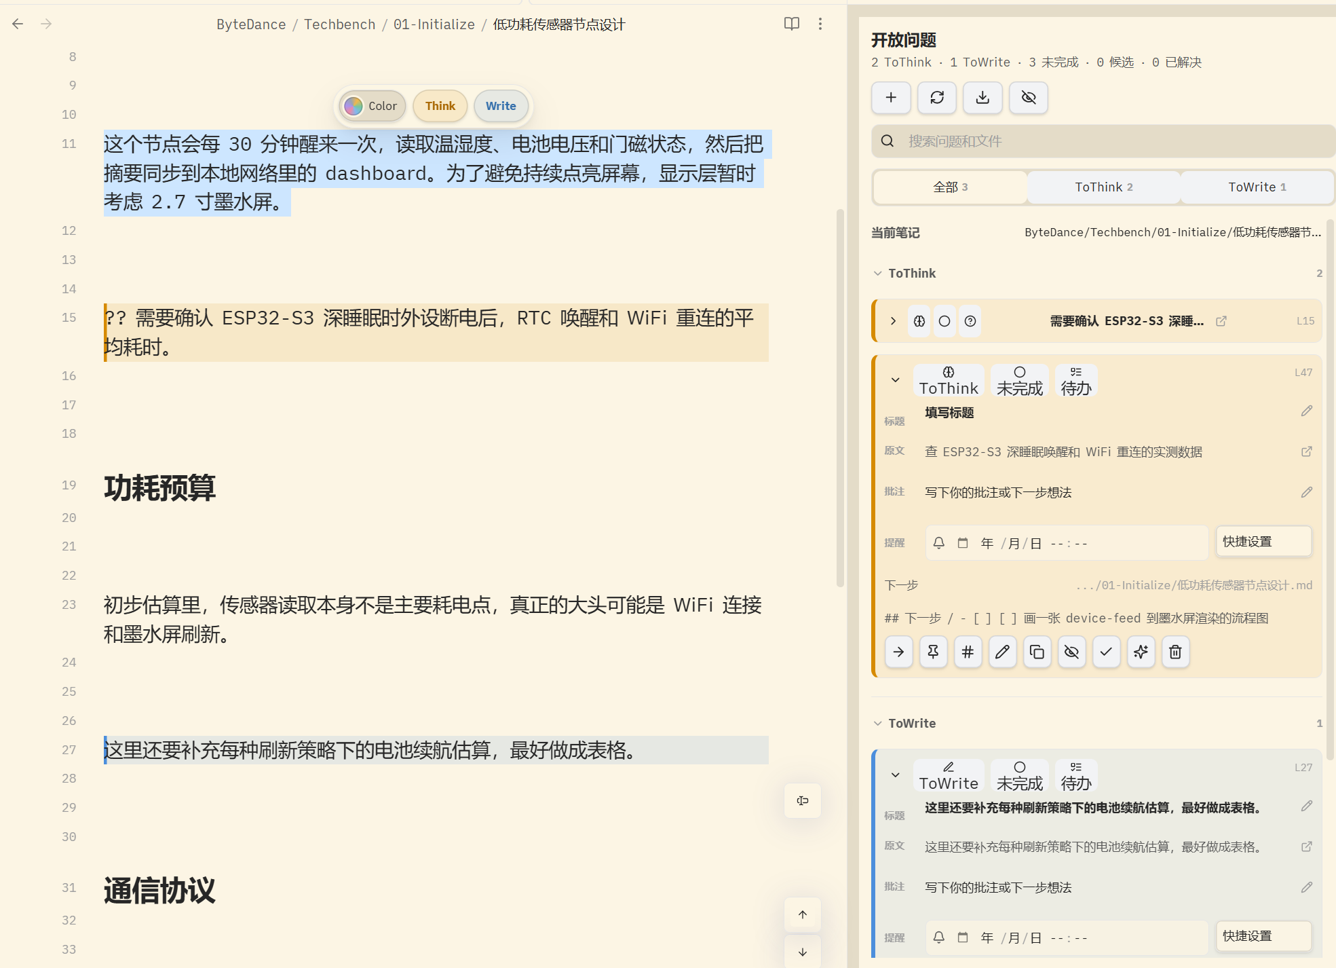Toggle 未完成 status in ToWrite card
This screenshot has height=968, width=1336.
tap(1020, 776)
